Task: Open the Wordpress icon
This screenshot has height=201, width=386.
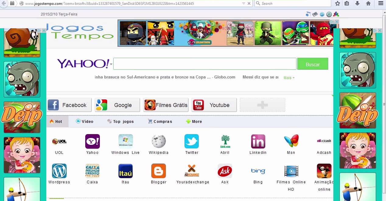Action: tap(59, 171)
